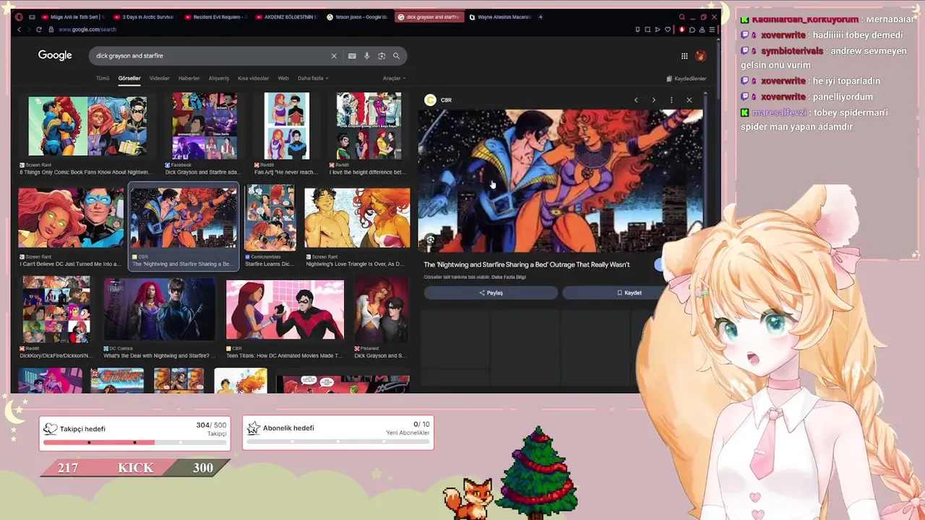Click the Abonelik hedefi goal bar
This screenshot has width=925, height=520.
point(338,442)
